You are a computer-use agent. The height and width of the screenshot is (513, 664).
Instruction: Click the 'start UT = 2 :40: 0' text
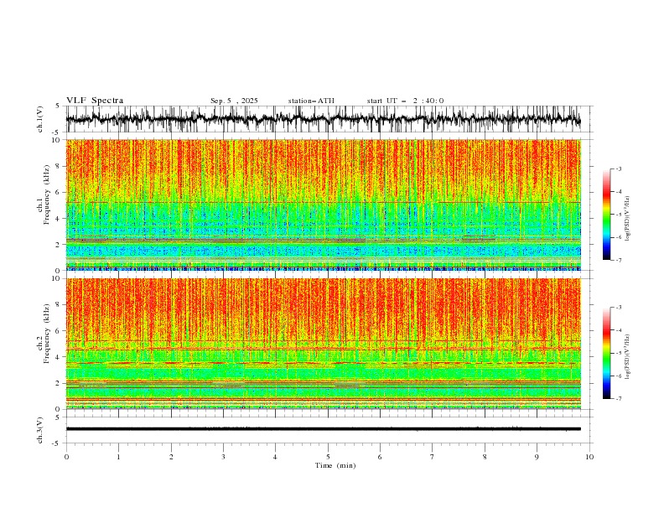point(405,101)
